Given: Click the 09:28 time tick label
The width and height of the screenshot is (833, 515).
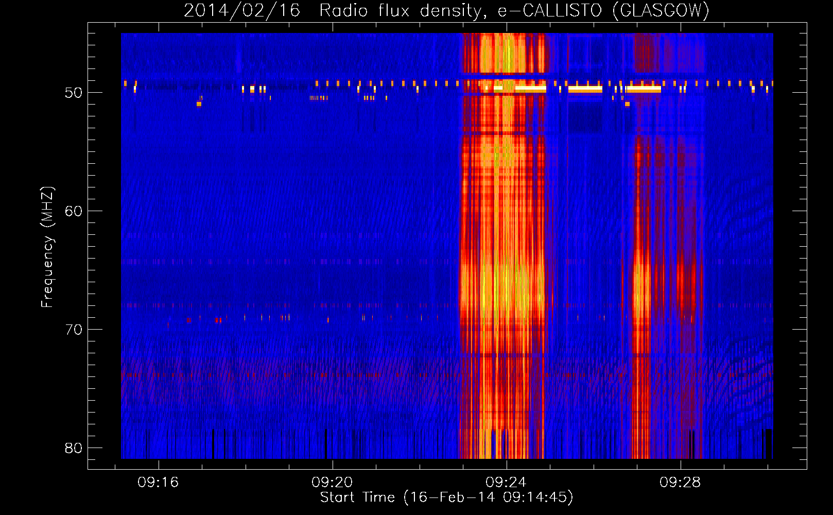Looking at the screenshot, I should click(x=681, y=482).
